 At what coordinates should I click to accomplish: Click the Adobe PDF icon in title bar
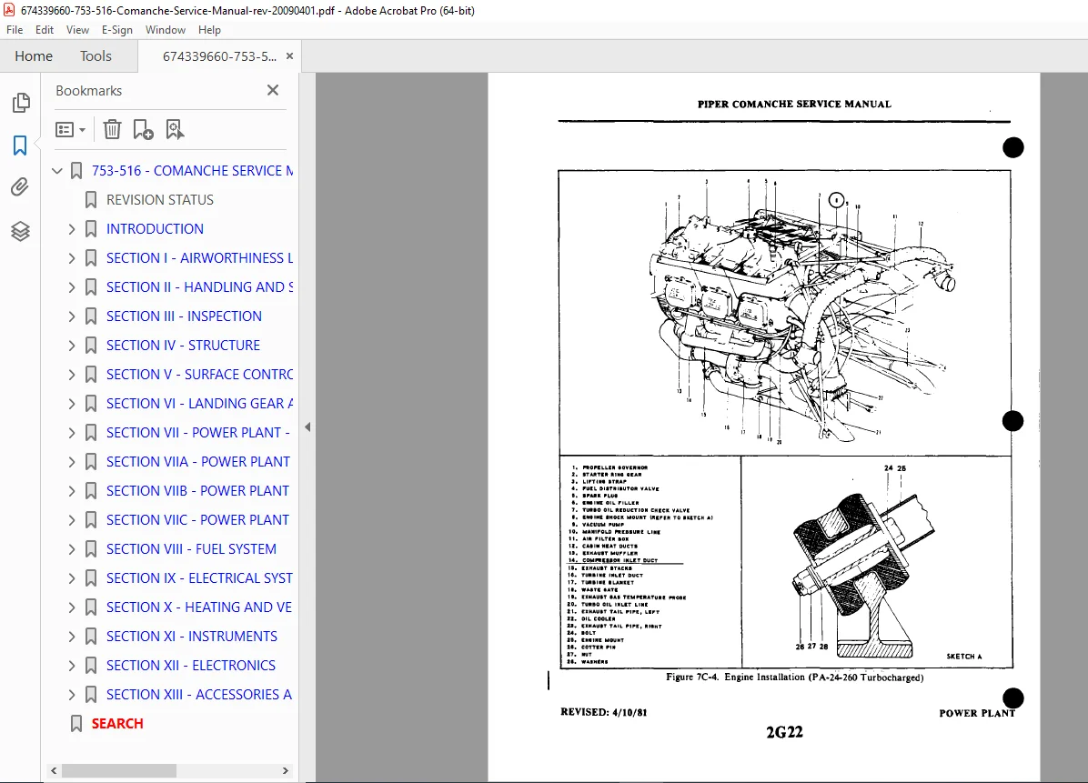9,10
